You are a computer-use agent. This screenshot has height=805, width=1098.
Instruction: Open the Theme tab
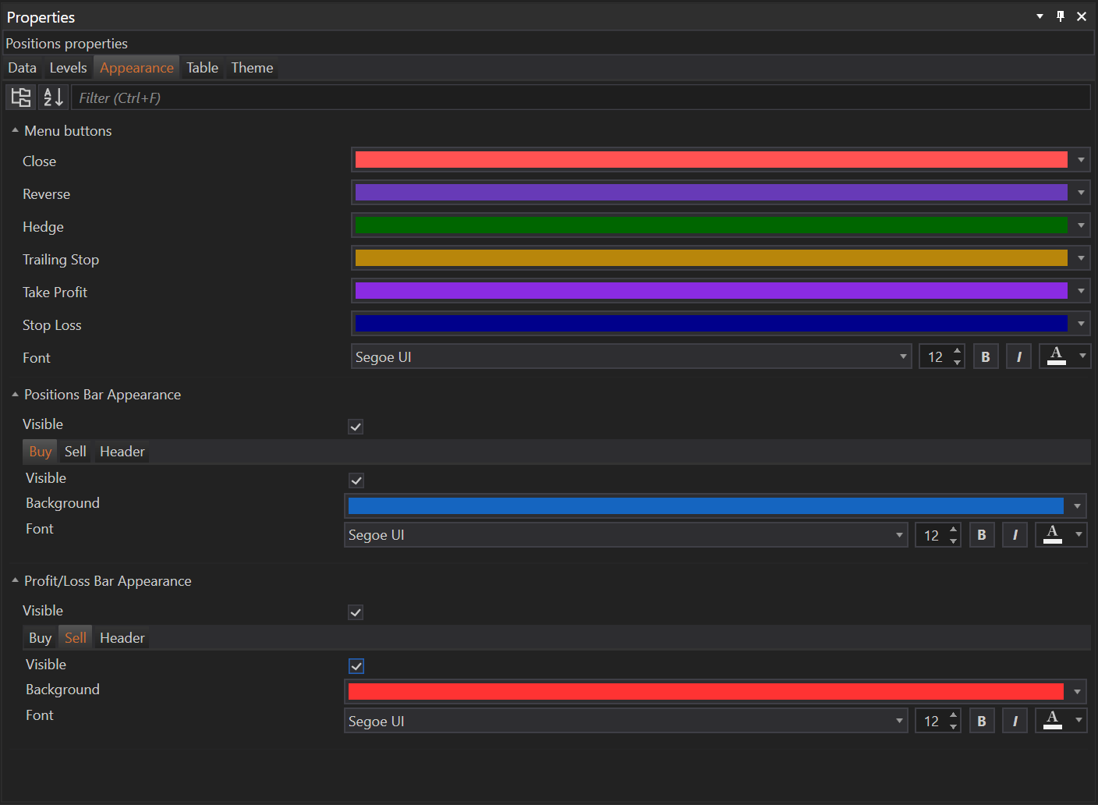(x=252, y=68)
